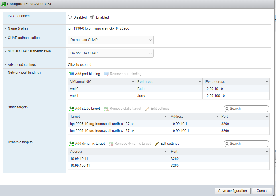Select the Enabled radio button
This screenshot has width=276, height=196.
pos(92,17)
